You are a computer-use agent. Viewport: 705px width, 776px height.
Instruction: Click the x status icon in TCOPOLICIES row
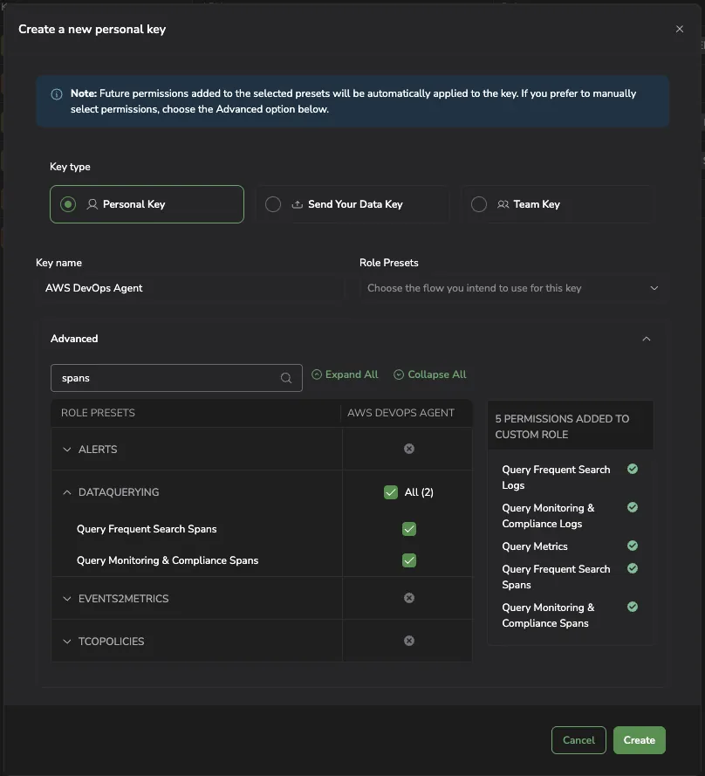point(409,641)
